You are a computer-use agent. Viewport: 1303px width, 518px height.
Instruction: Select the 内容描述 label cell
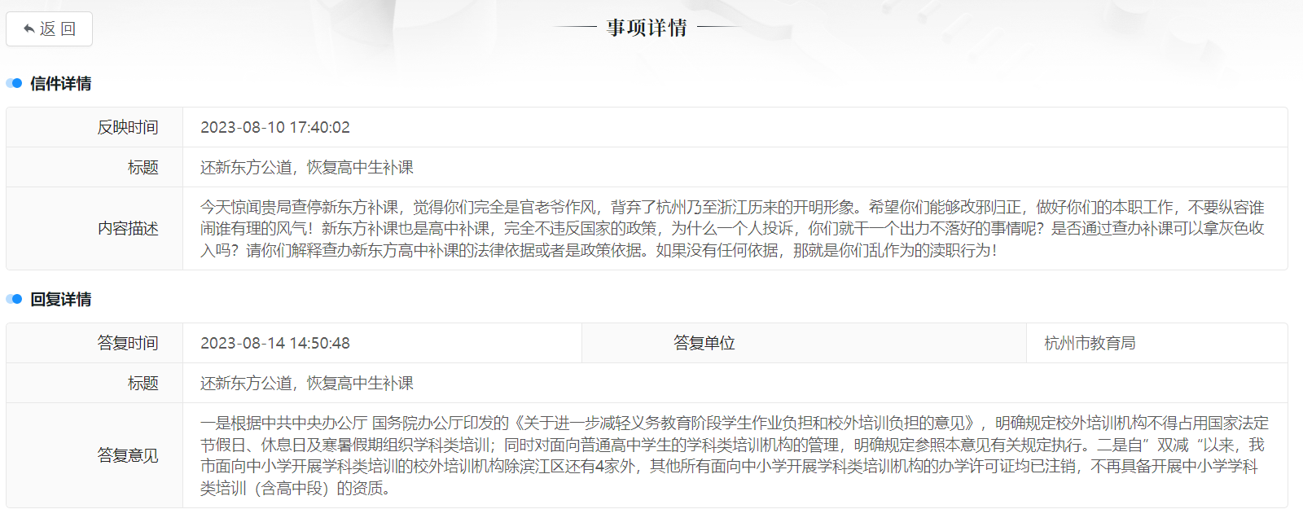pos(94,229)
